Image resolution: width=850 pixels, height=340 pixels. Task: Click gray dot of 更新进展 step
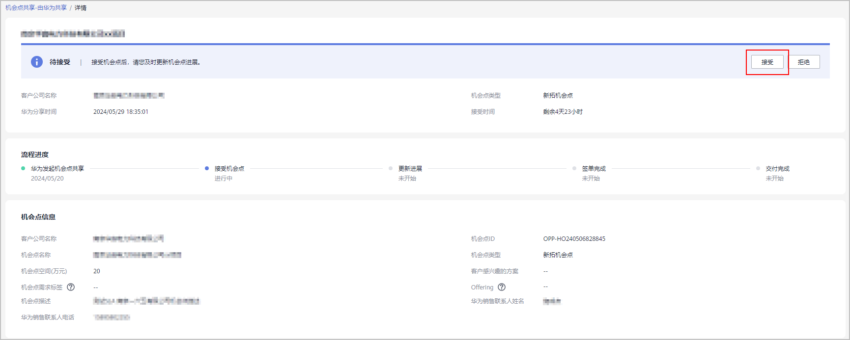point(391,168)
